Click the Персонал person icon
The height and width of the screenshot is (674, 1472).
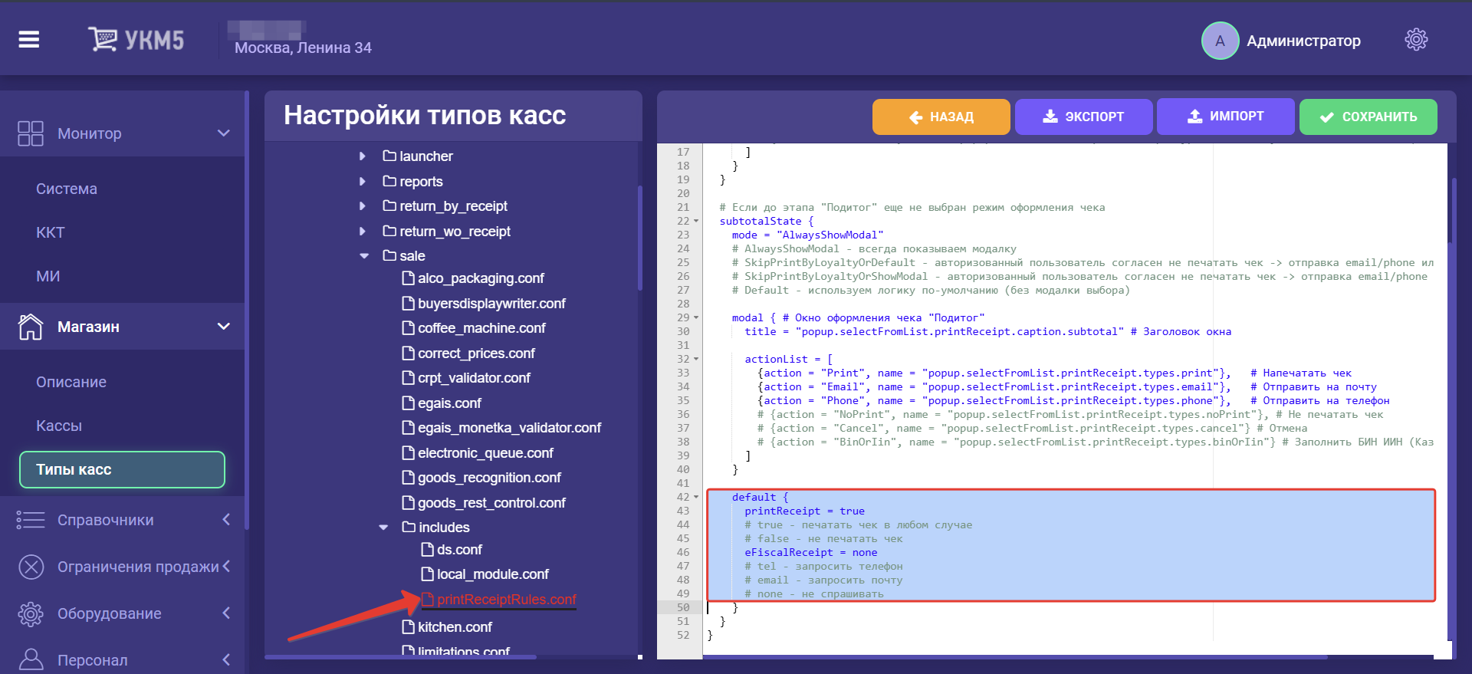pos(31,659)
